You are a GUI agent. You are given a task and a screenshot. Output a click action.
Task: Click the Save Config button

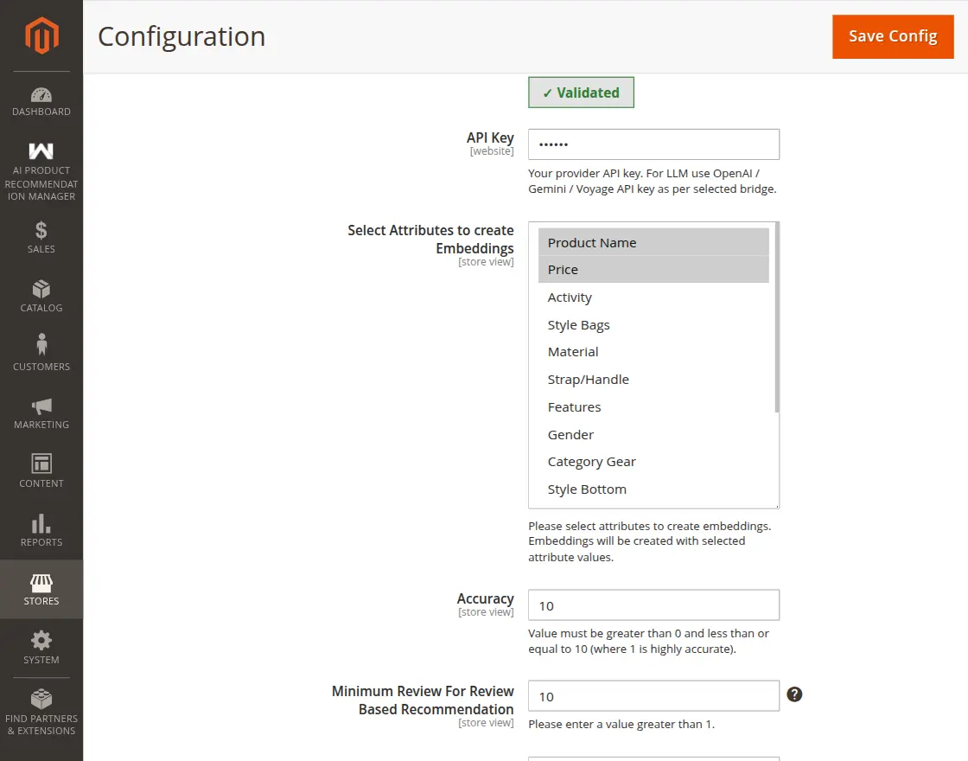(x=893, y=36)
